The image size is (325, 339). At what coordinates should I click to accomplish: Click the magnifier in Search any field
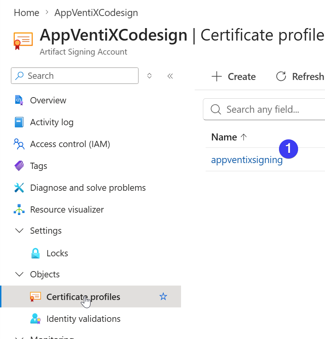(x=216, y=109)
